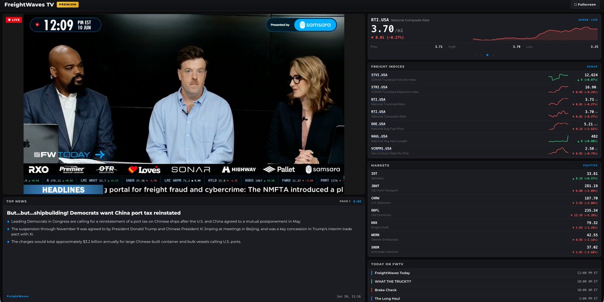Enter fullscreen mode with the Fullscreen button
The width and height of the screenshot is (604, 302).
[x=585, y=5]
